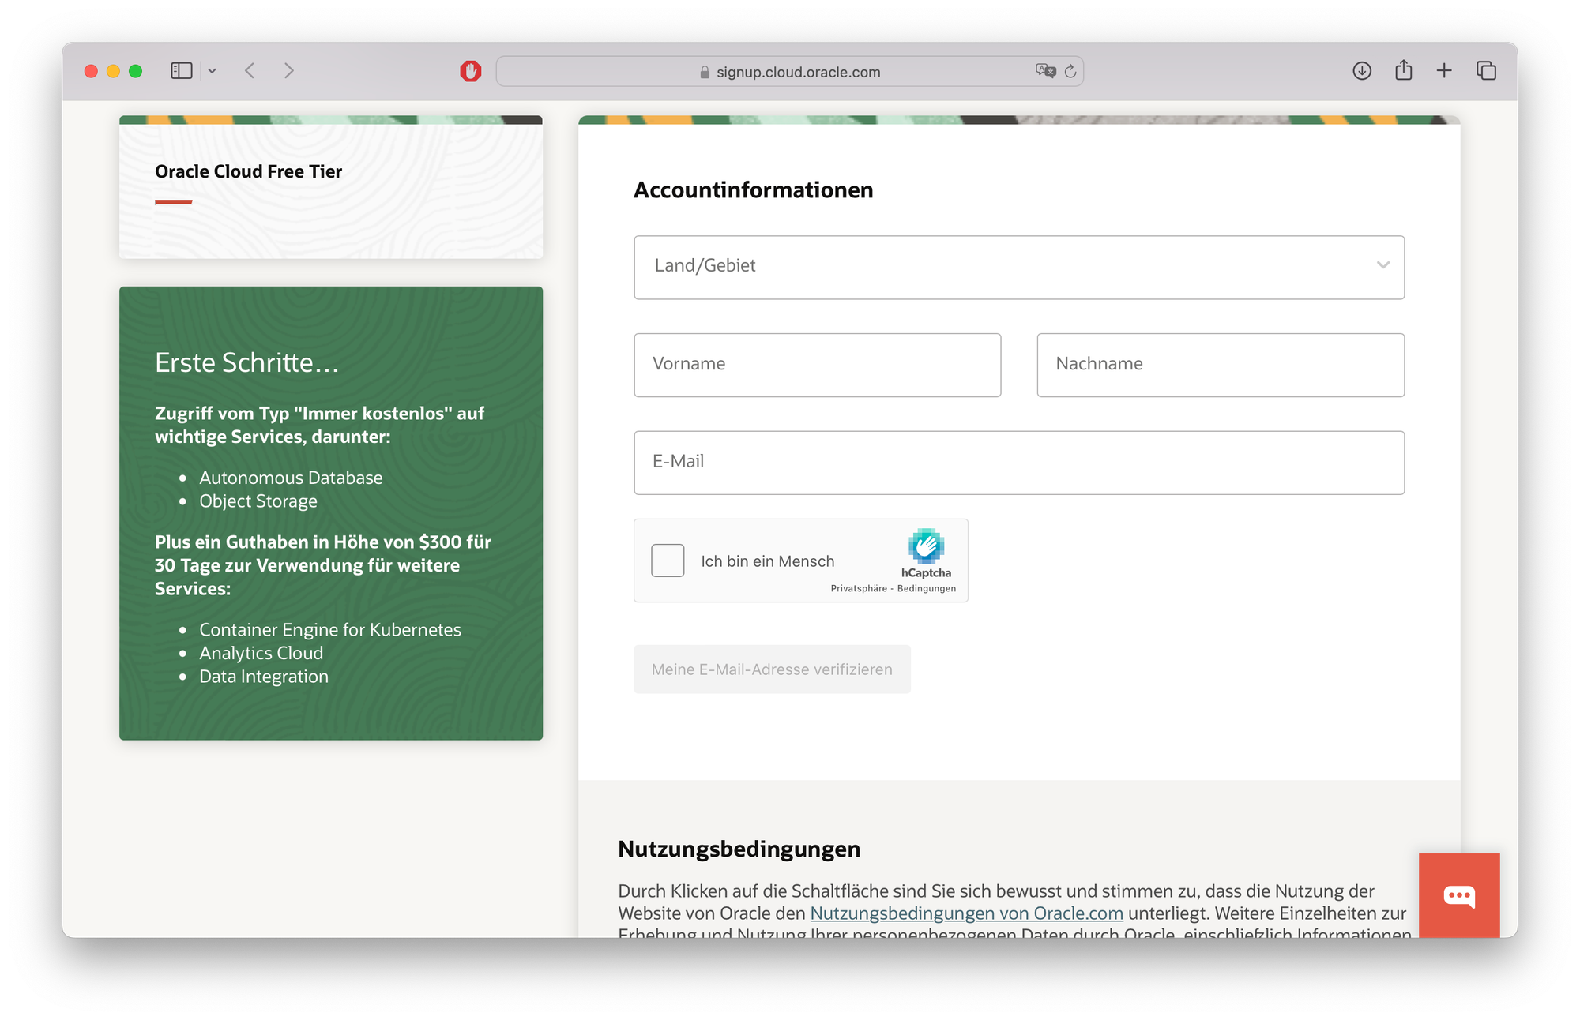Screen dimensions: 1580x1020
Task: Click the AdBlock stop-sign icon in toolbar
Action: [x=470, y=70]
